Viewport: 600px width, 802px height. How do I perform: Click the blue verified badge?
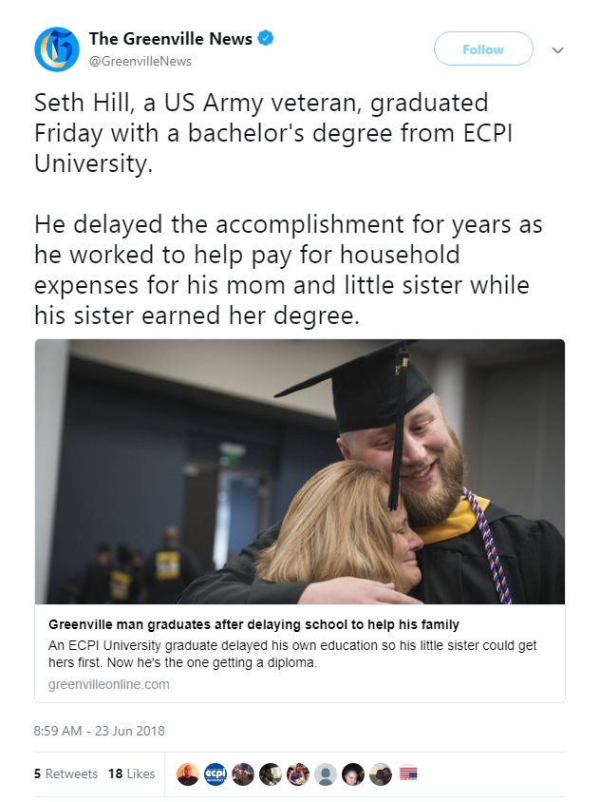click(x=265, y=38)
